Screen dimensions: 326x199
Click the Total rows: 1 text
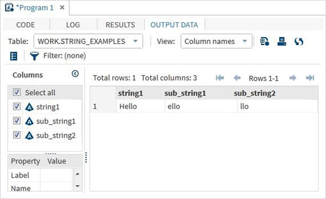(x=114, y=78)
